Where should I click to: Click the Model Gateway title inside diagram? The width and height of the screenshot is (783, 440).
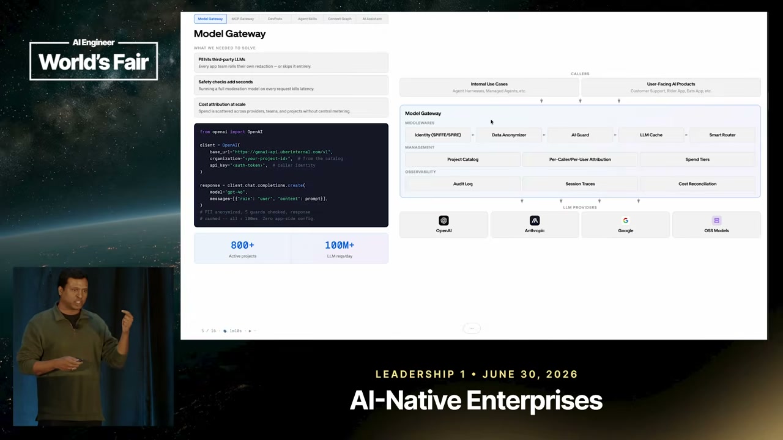(x=423, y=113)
